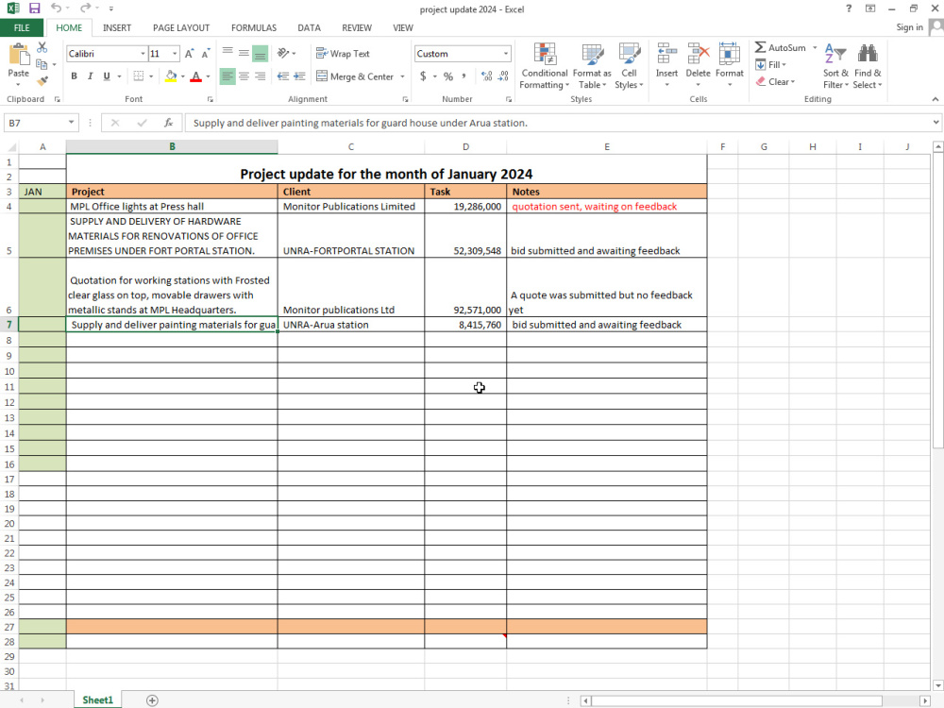The image size is (944, 708).
Task: Apply red Font Color swatch
Action: coord(195,76)
